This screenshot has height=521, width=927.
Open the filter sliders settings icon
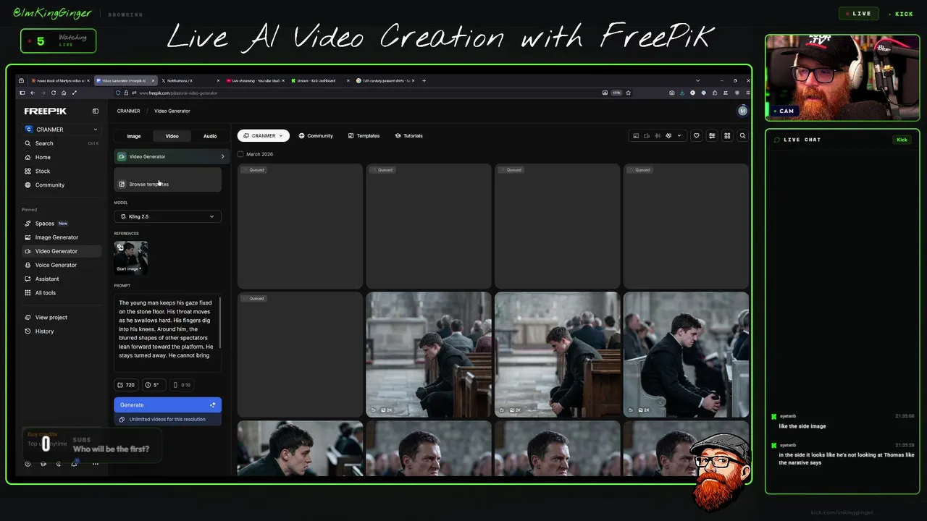coord(712,135)
